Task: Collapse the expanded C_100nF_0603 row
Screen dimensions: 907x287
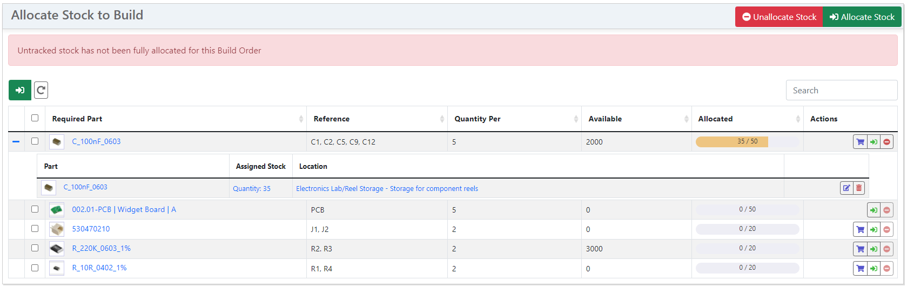Action: (16, 141)
